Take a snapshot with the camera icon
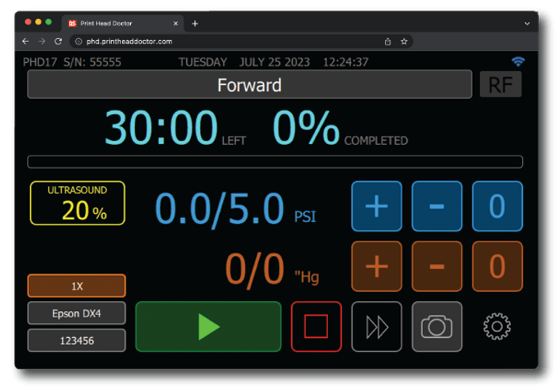 (437, 326)
